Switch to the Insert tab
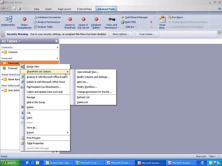The image size is (222, 166). click(48, 9)
